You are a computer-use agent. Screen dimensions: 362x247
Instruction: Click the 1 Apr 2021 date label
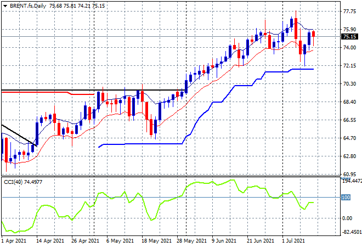point(14,241)
